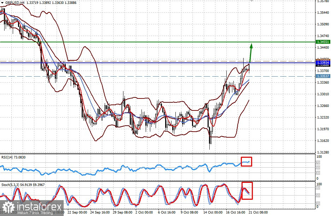Select the solid blue horizontal price line

click(158, 62)
